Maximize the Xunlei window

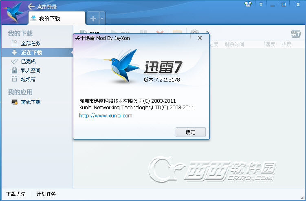(x=284, y=4)
